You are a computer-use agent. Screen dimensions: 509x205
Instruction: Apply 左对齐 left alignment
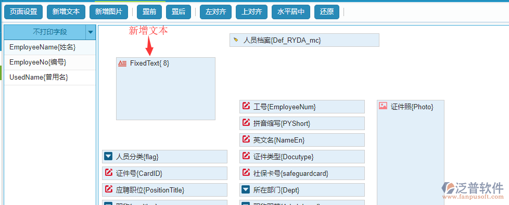(215, 12)
